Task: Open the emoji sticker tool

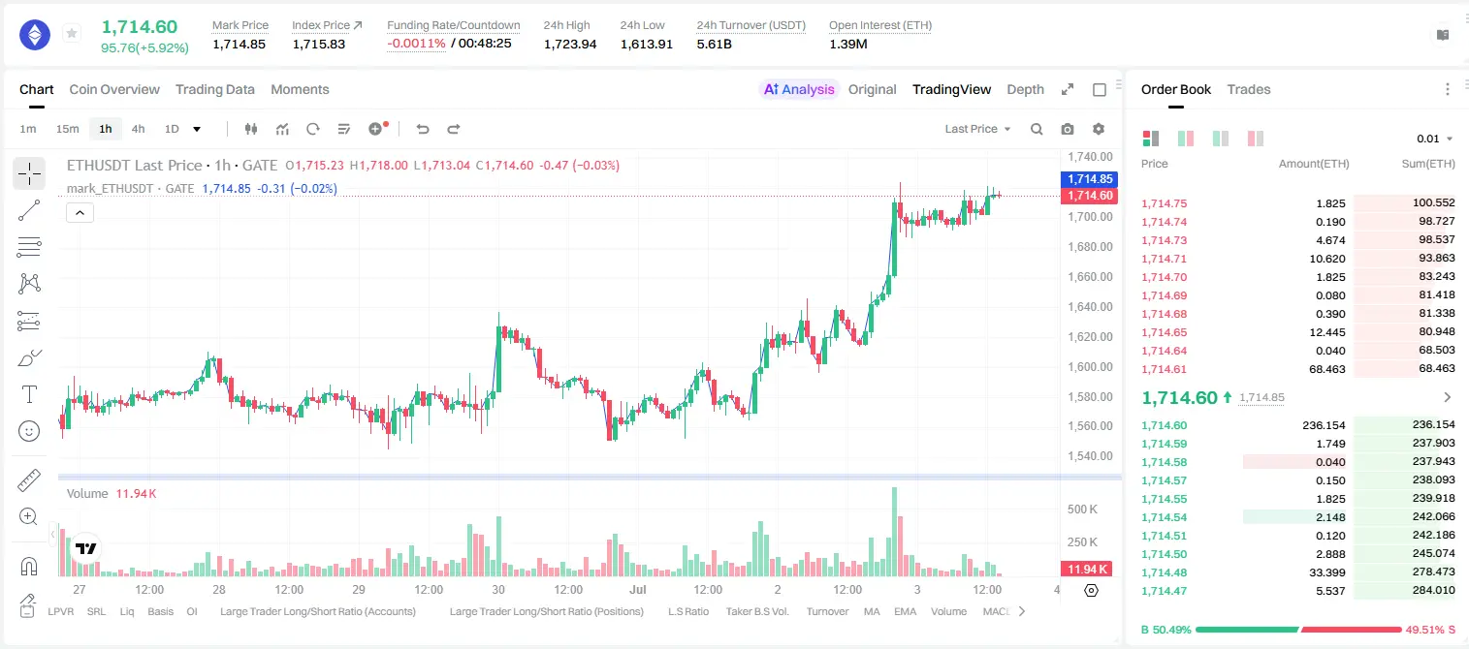Action: click(29, 431)
